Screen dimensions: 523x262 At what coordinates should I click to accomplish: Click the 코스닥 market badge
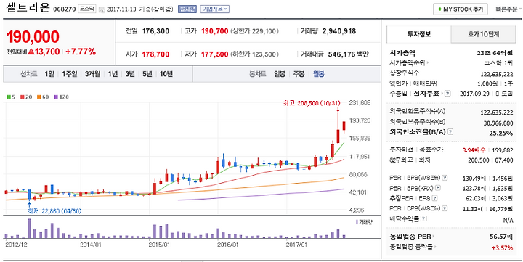point(86,9)
